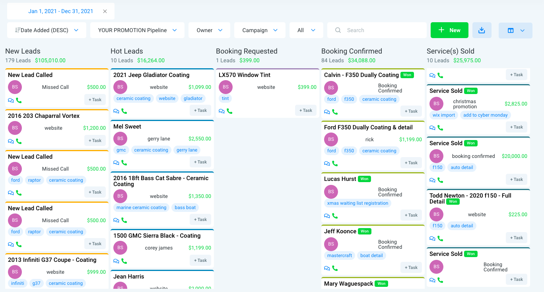Click the wix import tag
544x292 pixels.
(x=444, y=115)
